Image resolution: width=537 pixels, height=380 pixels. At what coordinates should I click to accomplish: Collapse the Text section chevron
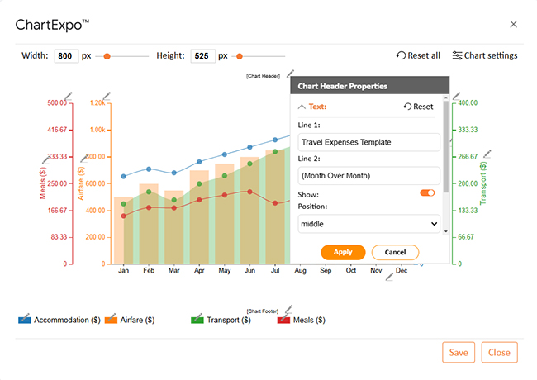[x=302, y=107]
